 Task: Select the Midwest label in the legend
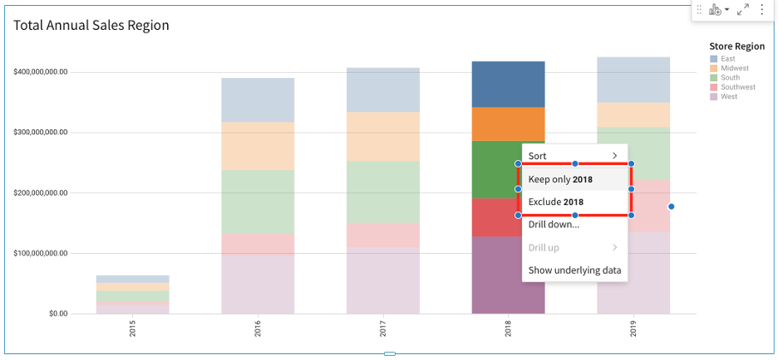[735, 68]
